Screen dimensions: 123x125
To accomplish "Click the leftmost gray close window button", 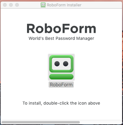I will click(x=5, y=5).
